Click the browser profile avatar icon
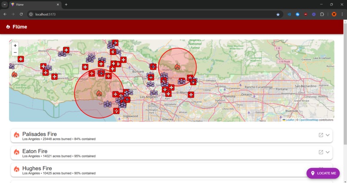This screenshot has width=347, height=183. click(334, 14)
